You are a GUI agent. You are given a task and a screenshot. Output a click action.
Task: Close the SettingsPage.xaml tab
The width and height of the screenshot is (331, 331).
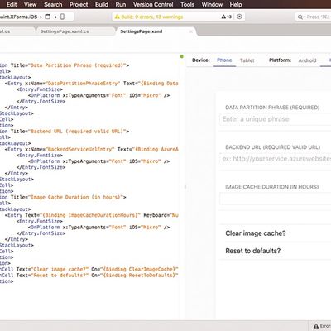[191, 31]
